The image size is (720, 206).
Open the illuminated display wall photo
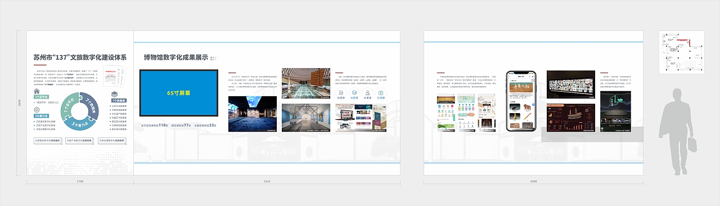coord(571,84)
